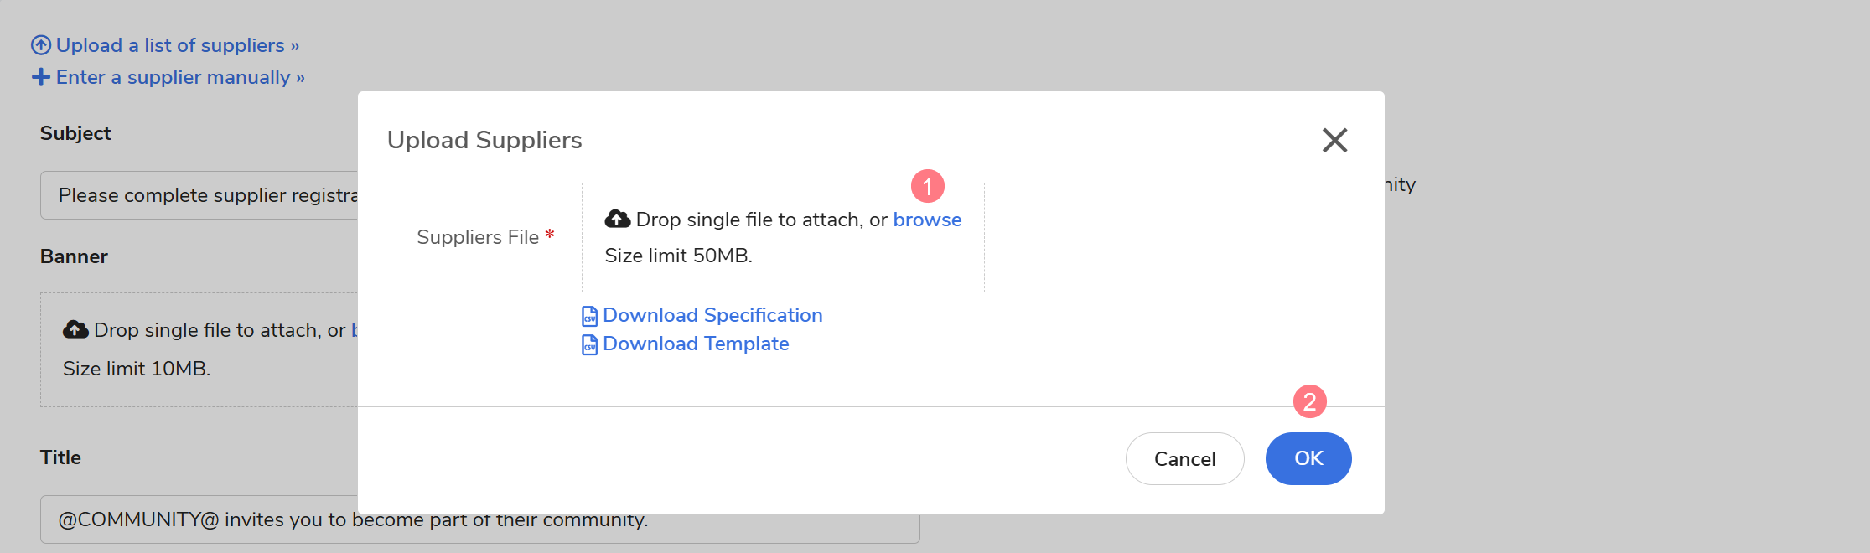Click the CSV file icon beside Download Template
This screenshot has width=1870, height=553.
(x=590, y=344)
